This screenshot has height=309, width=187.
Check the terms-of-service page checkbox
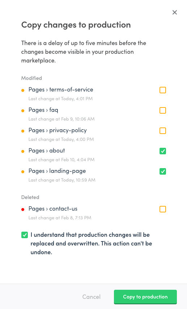pyautogui.click(x=163, y=90)
